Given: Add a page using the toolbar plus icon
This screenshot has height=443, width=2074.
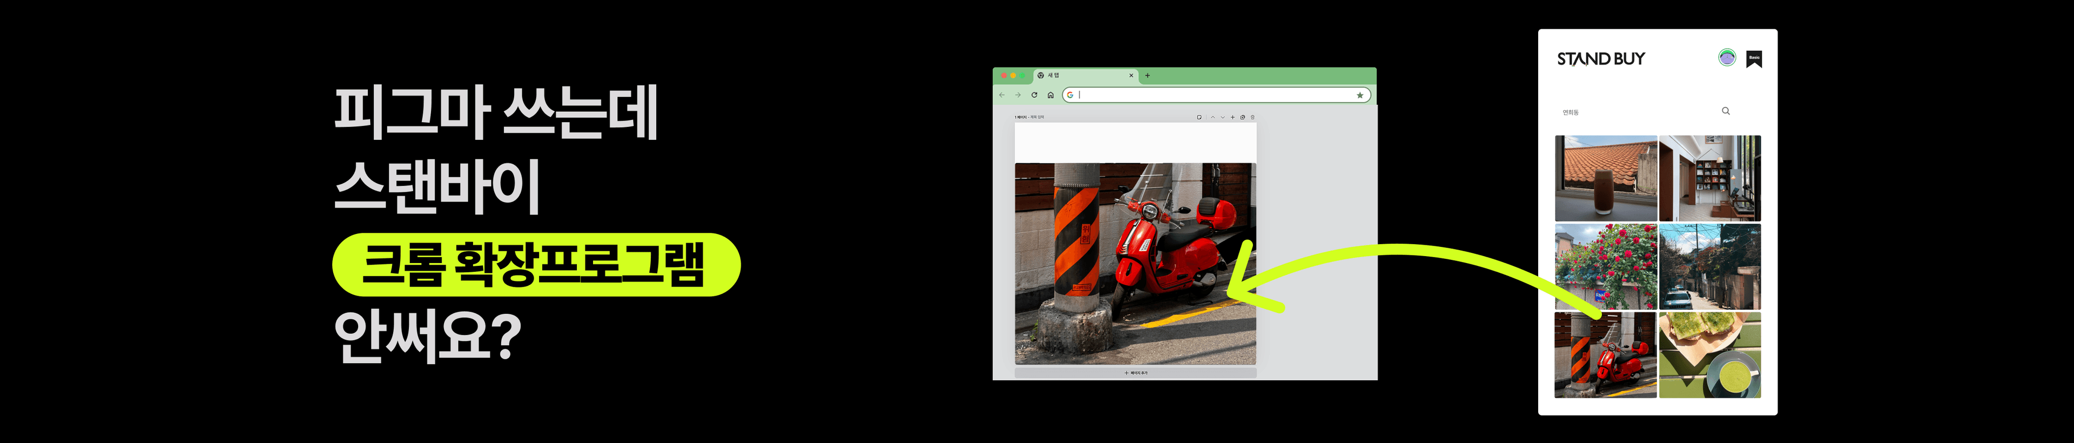Looking at the screenshot, I should pos(1233,118).
